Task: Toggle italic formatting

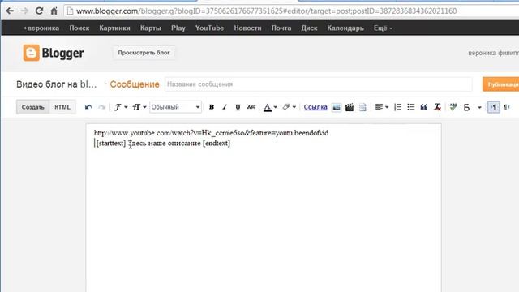Action: [x=225, y=107]
